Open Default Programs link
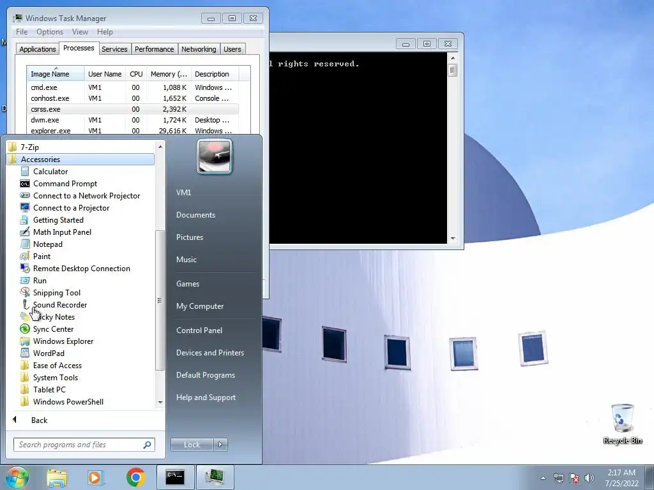654x490 pixels. point(205,375)
